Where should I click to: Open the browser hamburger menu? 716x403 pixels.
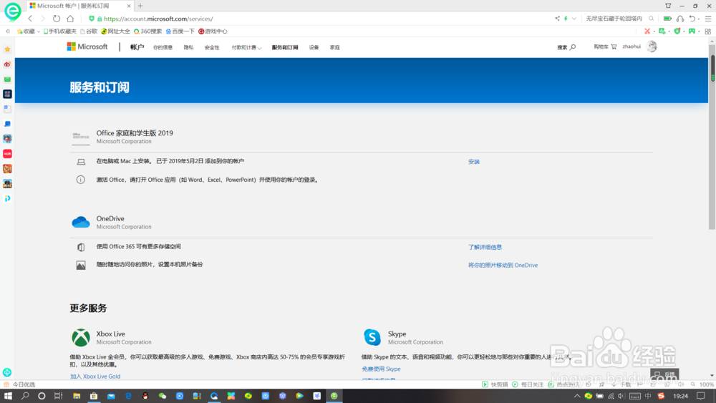click(x=708, y=19)
